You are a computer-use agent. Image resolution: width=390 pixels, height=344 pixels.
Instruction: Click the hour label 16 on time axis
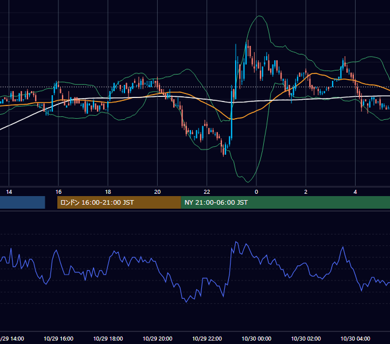point(58,192)
